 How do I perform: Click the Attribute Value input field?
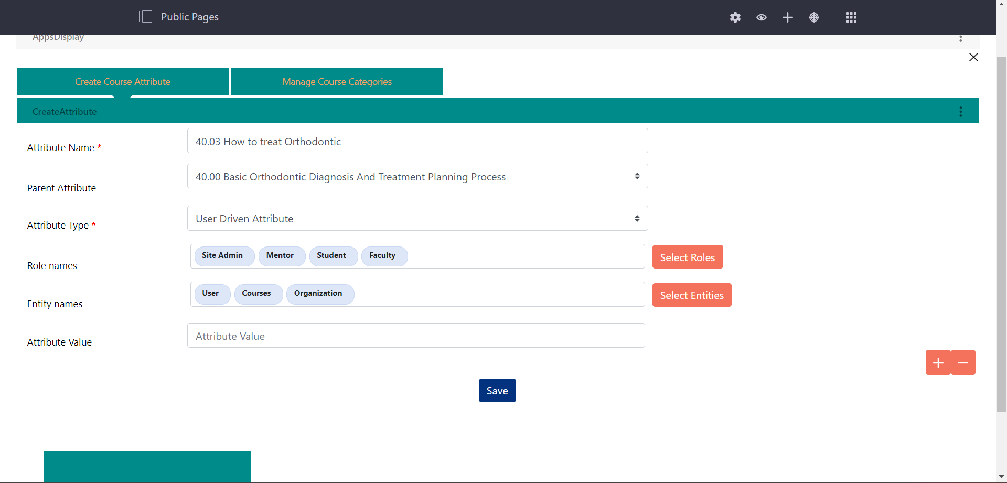[x=416, y=336]
